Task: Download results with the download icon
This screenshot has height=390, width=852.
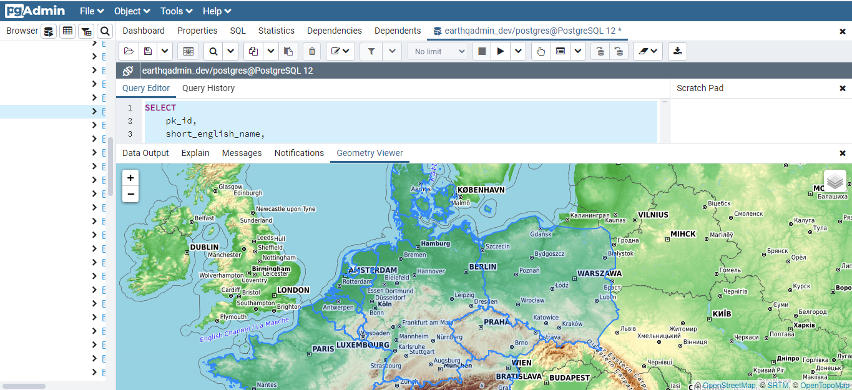Action: point(677,51)
